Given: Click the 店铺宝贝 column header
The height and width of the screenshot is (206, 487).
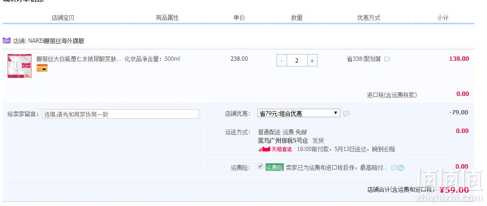Looking at the screenshot, I should [x=63, y=18].
